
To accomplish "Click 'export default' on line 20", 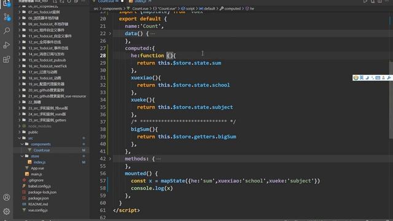I will click(x=140, y=19).
